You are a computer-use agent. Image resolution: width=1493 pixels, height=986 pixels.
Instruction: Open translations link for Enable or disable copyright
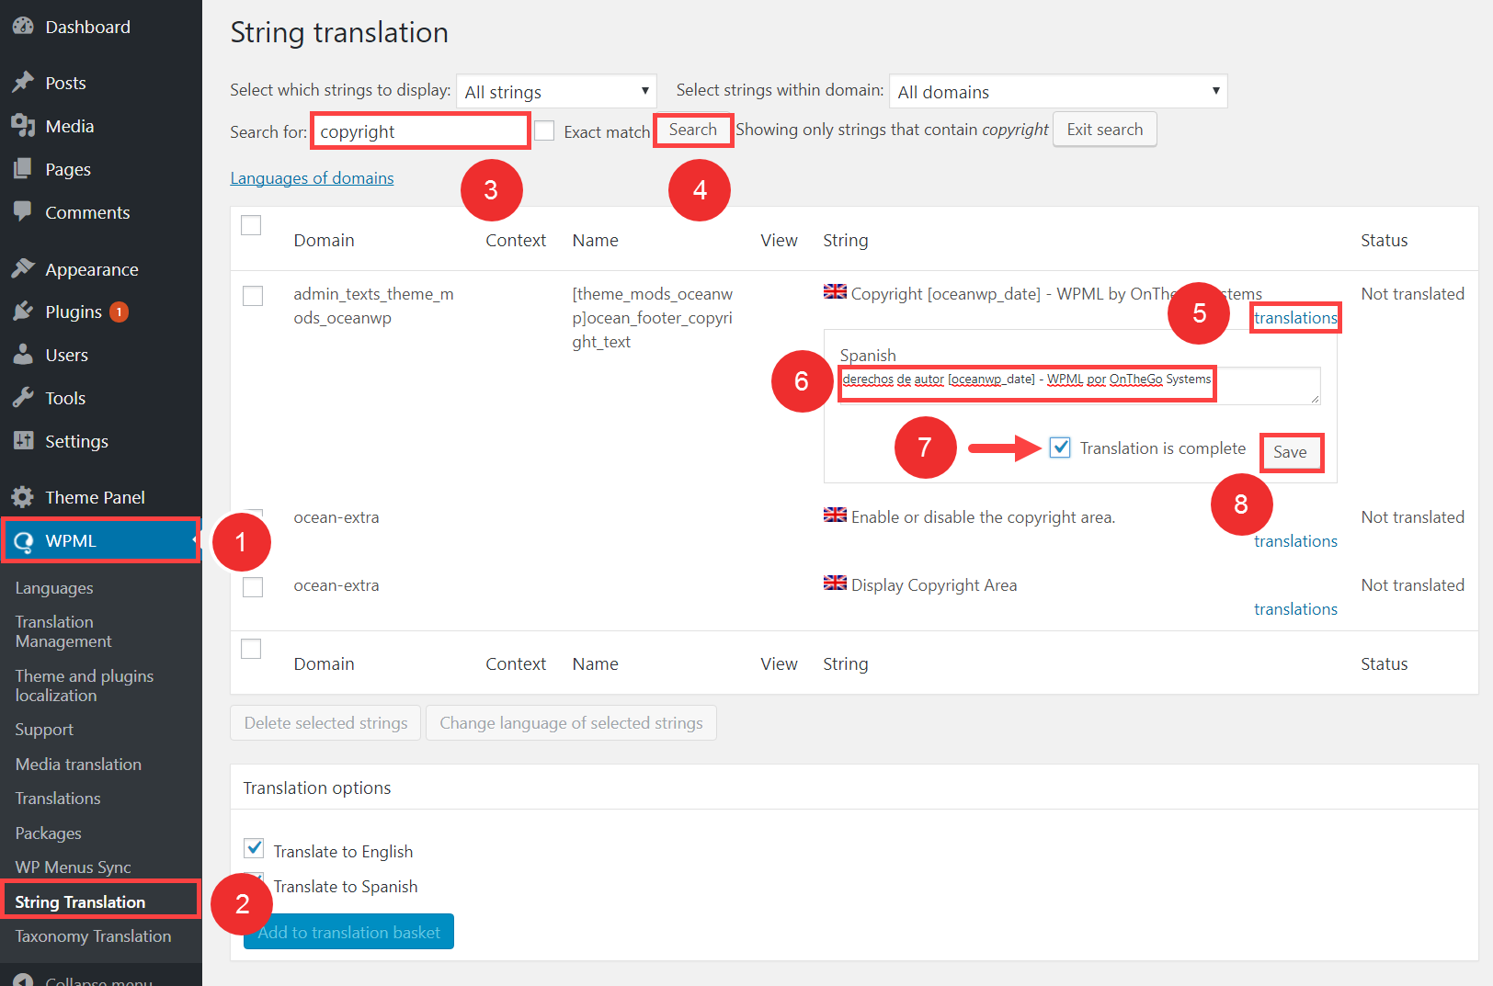(x=1295, y=541)
